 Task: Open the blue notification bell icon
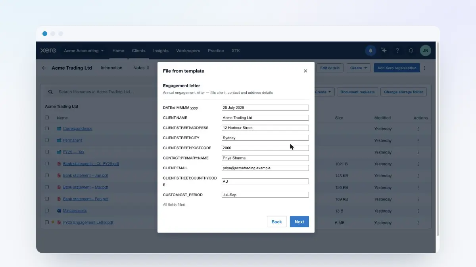[370, 51]
